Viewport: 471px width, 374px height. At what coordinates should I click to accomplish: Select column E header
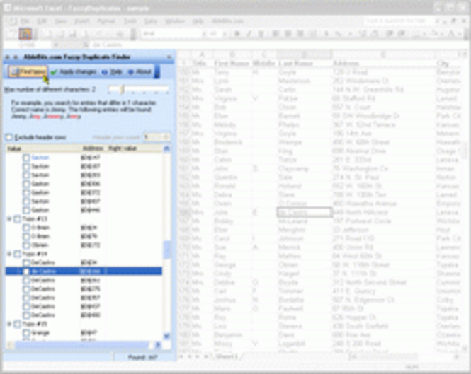coord(383,55)
